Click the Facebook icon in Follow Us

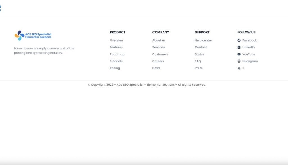(239, 40)
